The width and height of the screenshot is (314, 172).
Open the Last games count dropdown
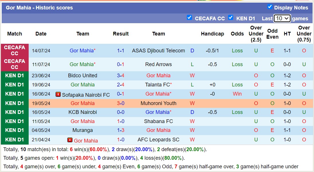[x=282, y=18]
